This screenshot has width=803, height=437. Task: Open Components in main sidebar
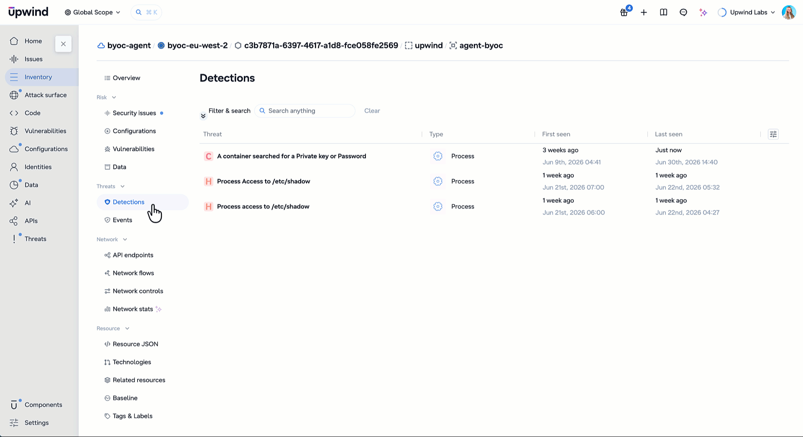43,405
